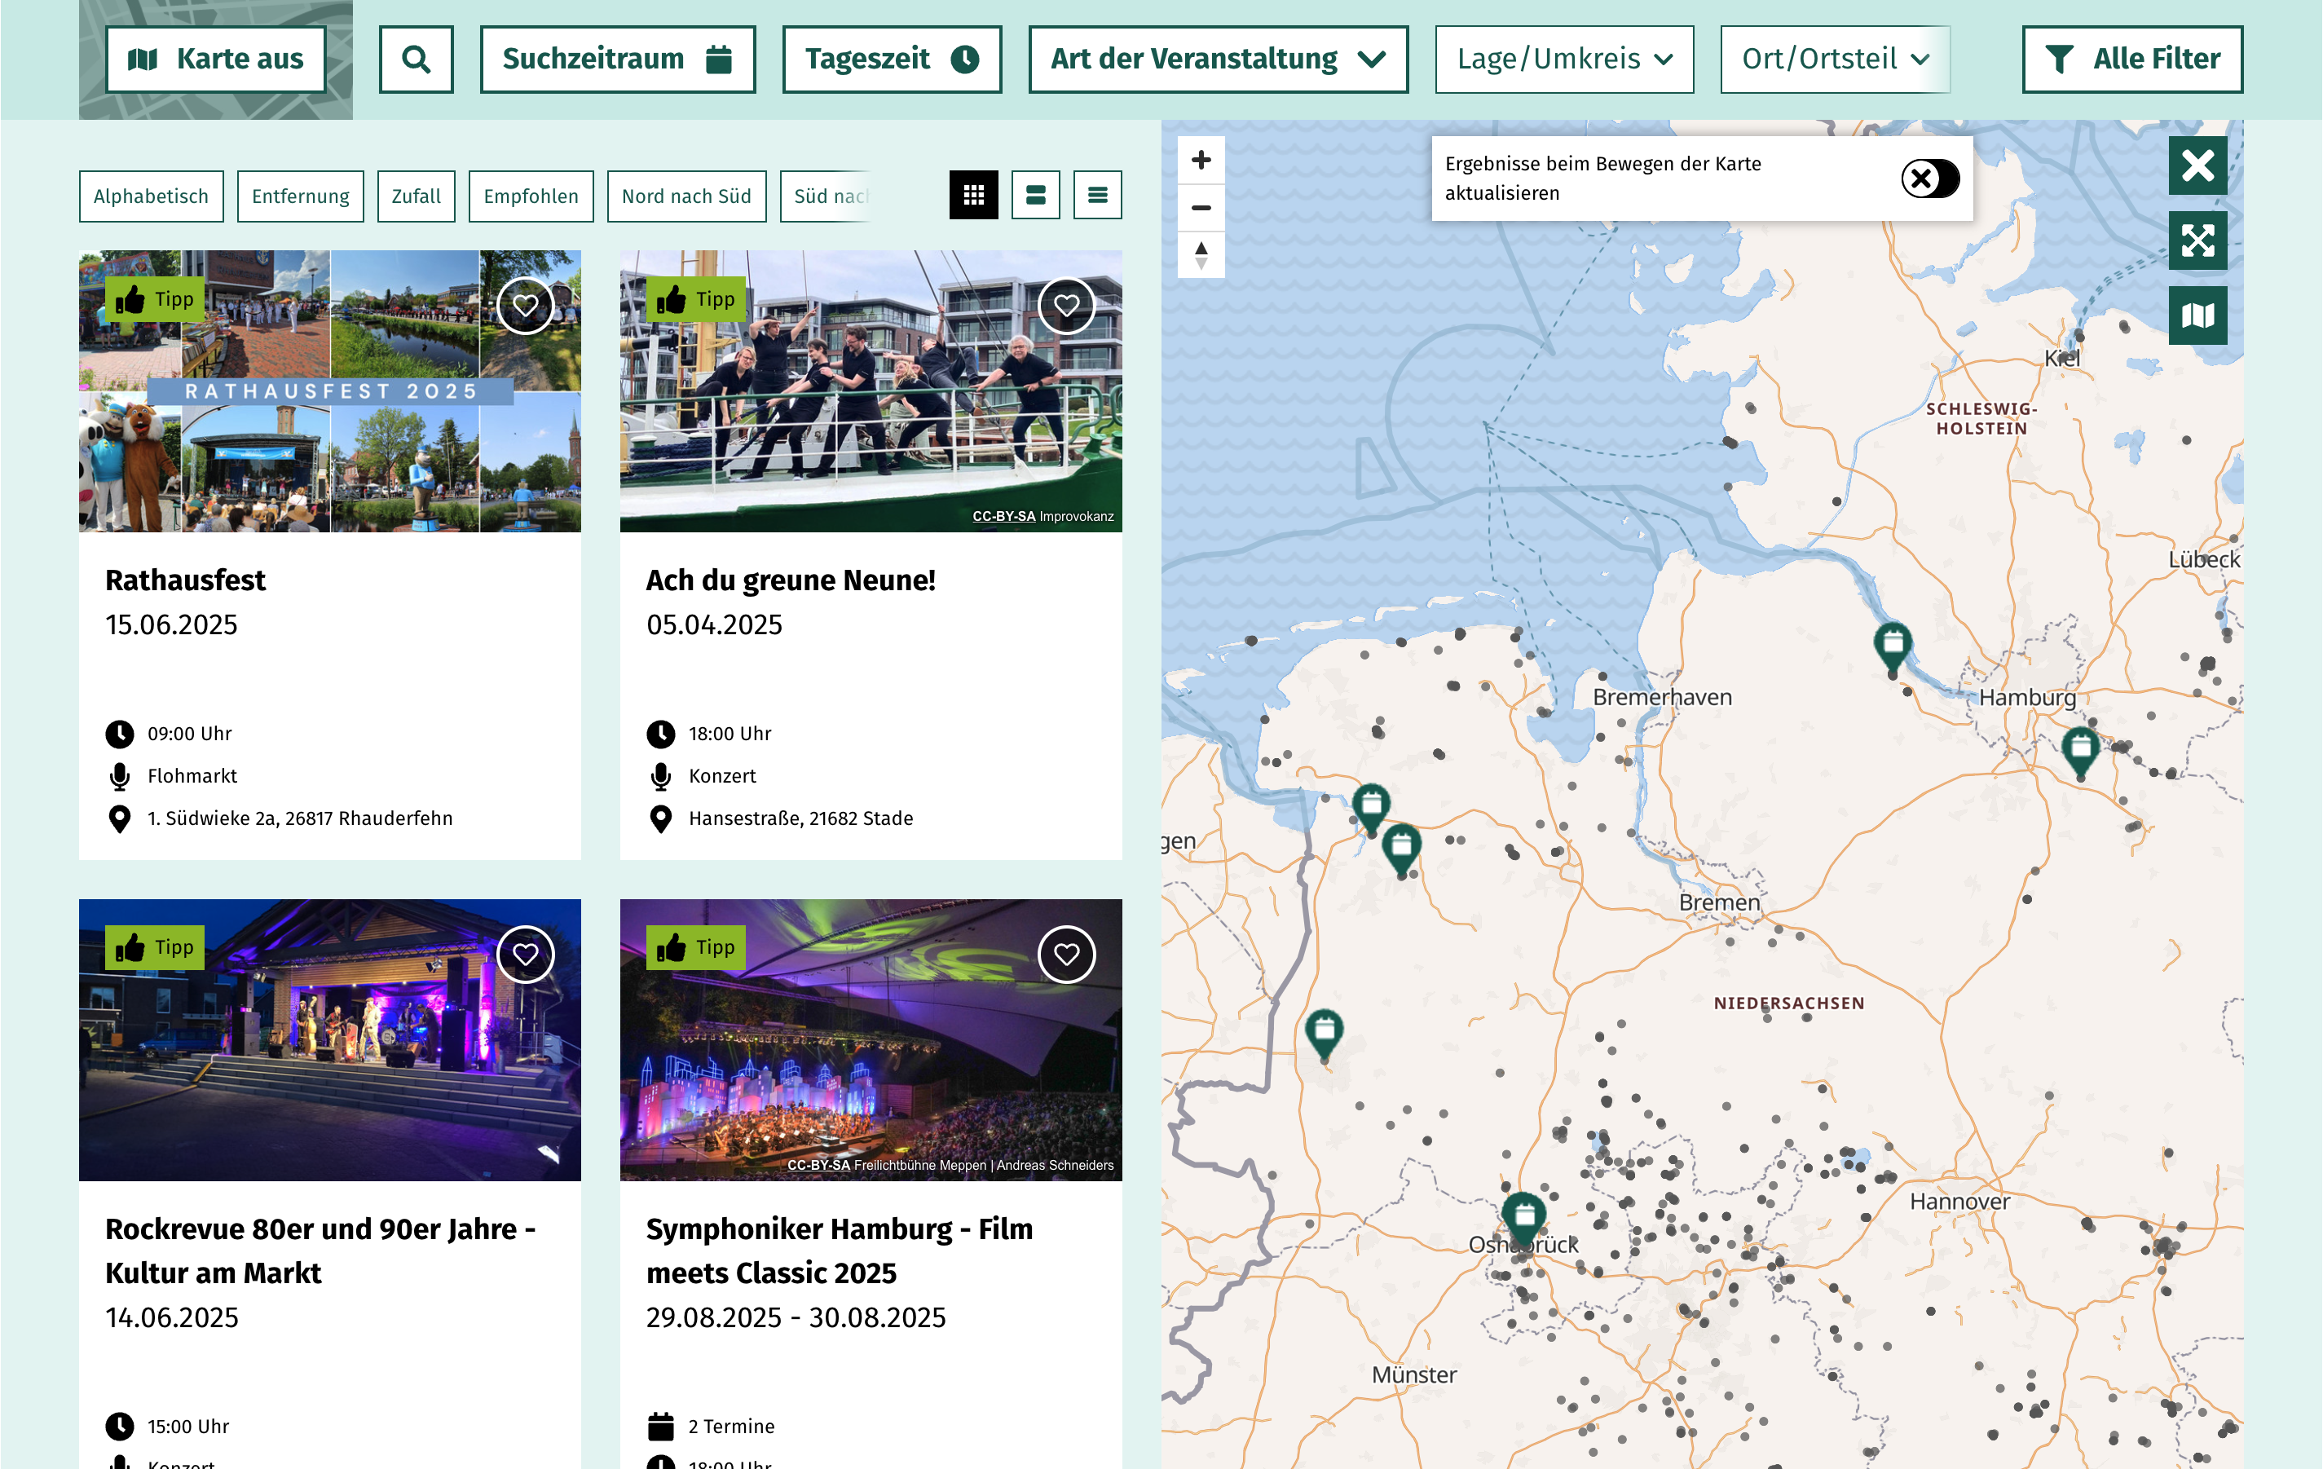2323x1469 pixels.
Task: Click microphone icon beside Flohmarkt
Action: (120, 776)
